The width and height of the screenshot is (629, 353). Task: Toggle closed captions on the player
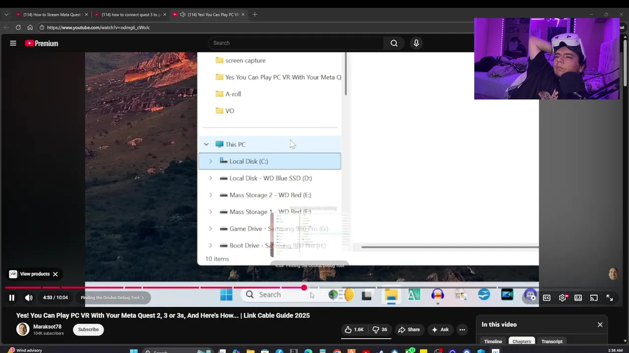(x=546, y=298)
